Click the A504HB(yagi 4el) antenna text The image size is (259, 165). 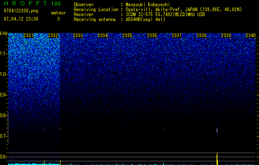[145, 19]
